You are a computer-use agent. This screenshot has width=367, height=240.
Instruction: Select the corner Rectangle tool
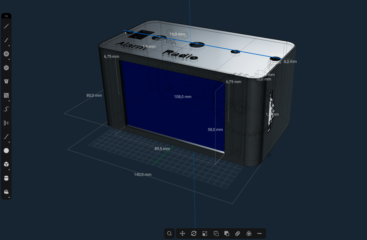(x=6, y=95)
